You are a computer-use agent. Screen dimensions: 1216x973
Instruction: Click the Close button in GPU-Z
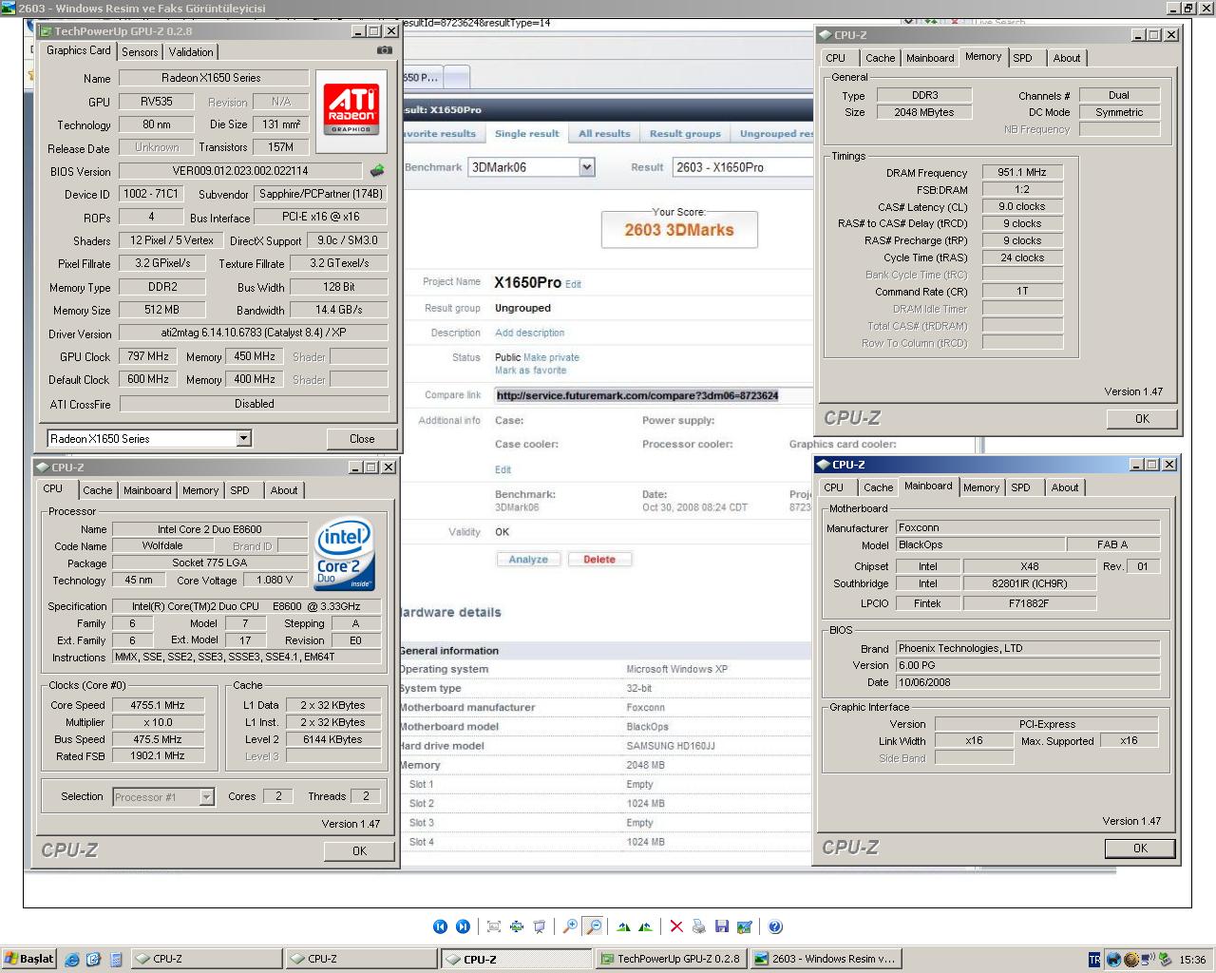(362, 439)
